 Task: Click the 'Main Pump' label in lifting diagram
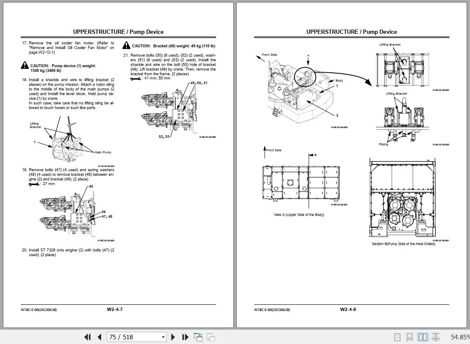click(x=103, y=152)
